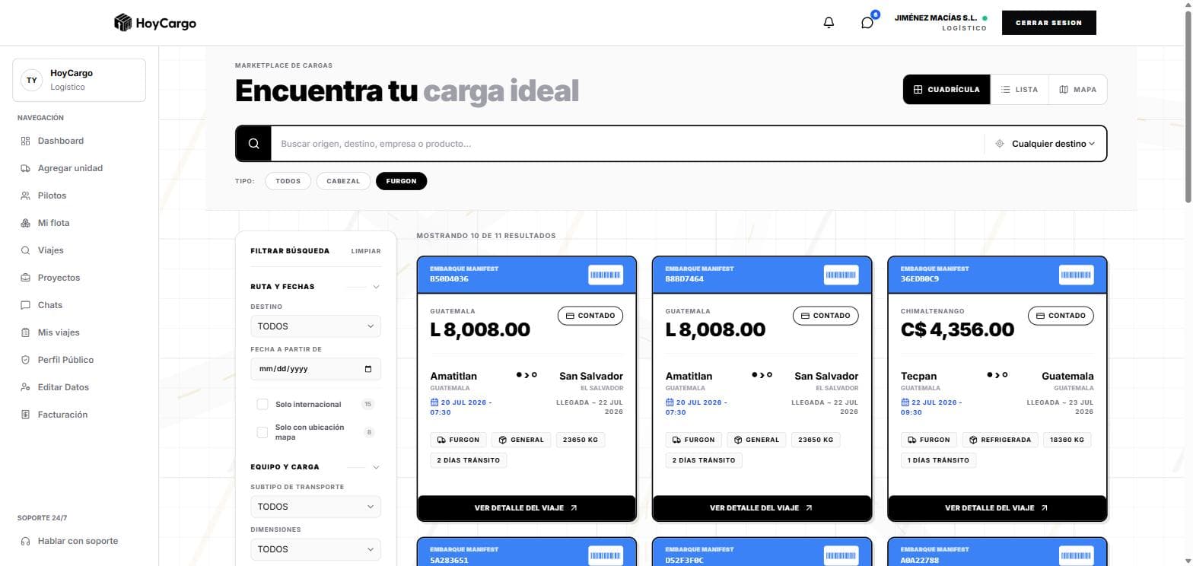Click the 1 DÍAS TRÁNSITO tag
This screenshot has width=1193, height=566.
click(938, 460)
